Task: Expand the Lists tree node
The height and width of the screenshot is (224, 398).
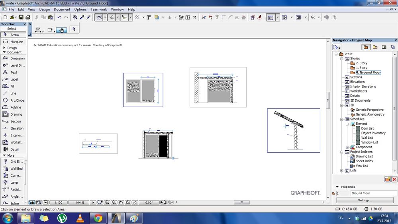Action: tap(342, 171)
